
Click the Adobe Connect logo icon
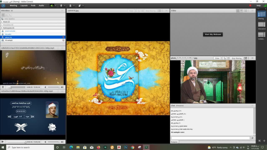pos(3,5)
